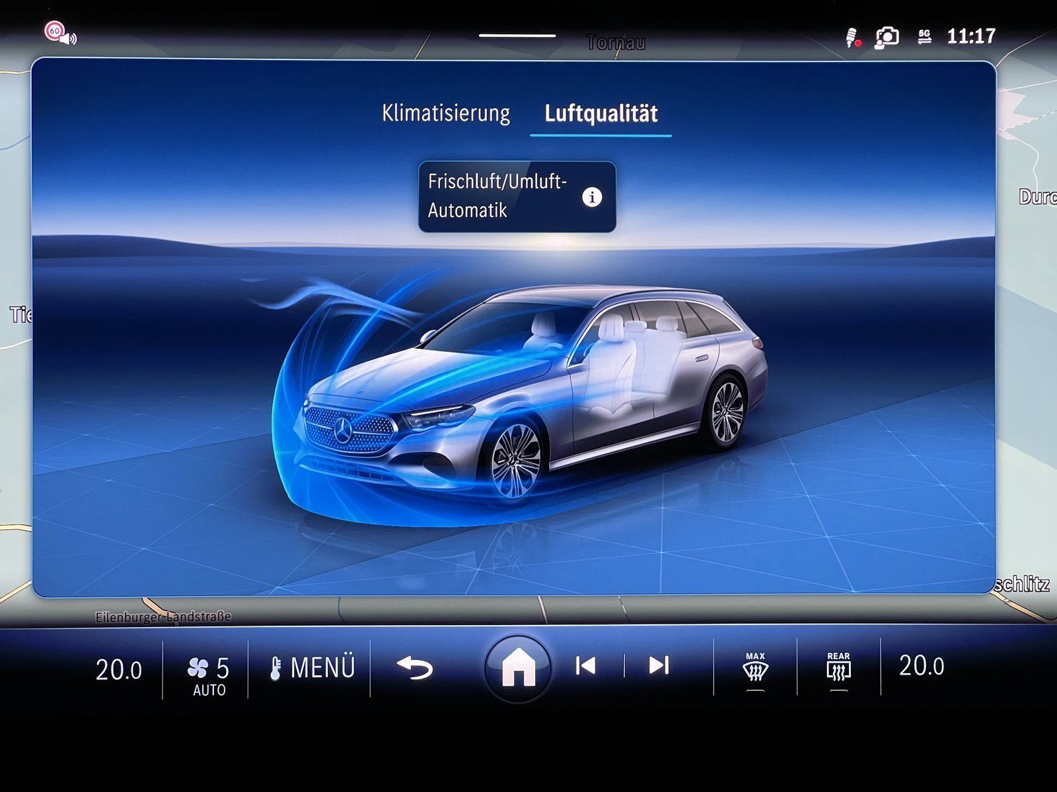
Task: Tap the Tornau label on the map
Action: tap(616, 44)
